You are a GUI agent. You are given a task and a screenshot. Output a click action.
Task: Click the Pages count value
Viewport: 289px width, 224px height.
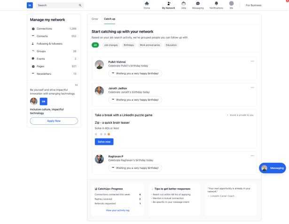(x=74, y=66)
